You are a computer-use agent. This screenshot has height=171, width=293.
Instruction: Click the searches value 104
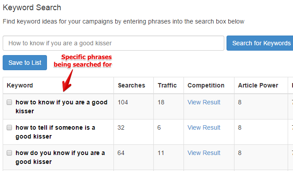123,102
